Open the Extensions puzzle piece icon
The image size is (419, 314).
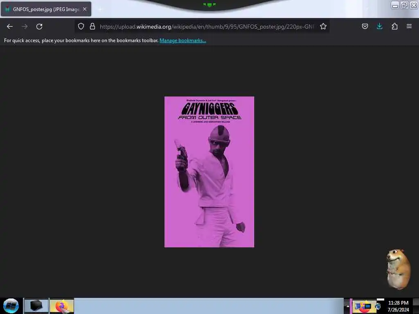point(394,26)
